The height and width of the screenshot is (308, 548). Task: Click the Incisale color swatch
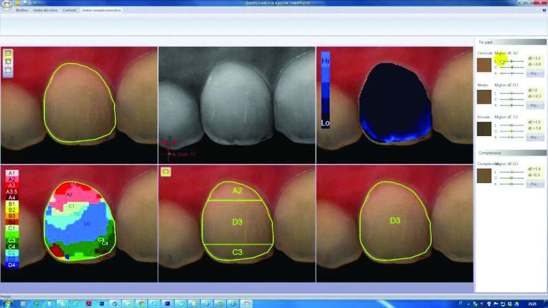pos(484,128)
